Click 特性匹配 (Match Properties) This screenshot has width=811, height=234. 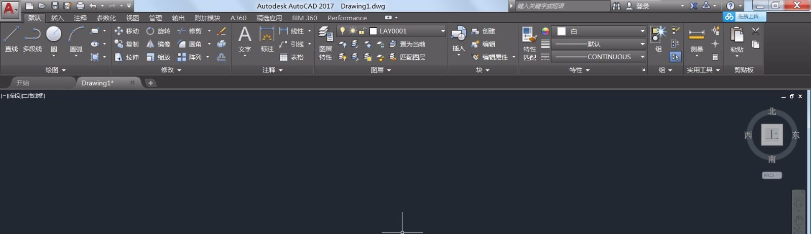click(x=530, y=43)
